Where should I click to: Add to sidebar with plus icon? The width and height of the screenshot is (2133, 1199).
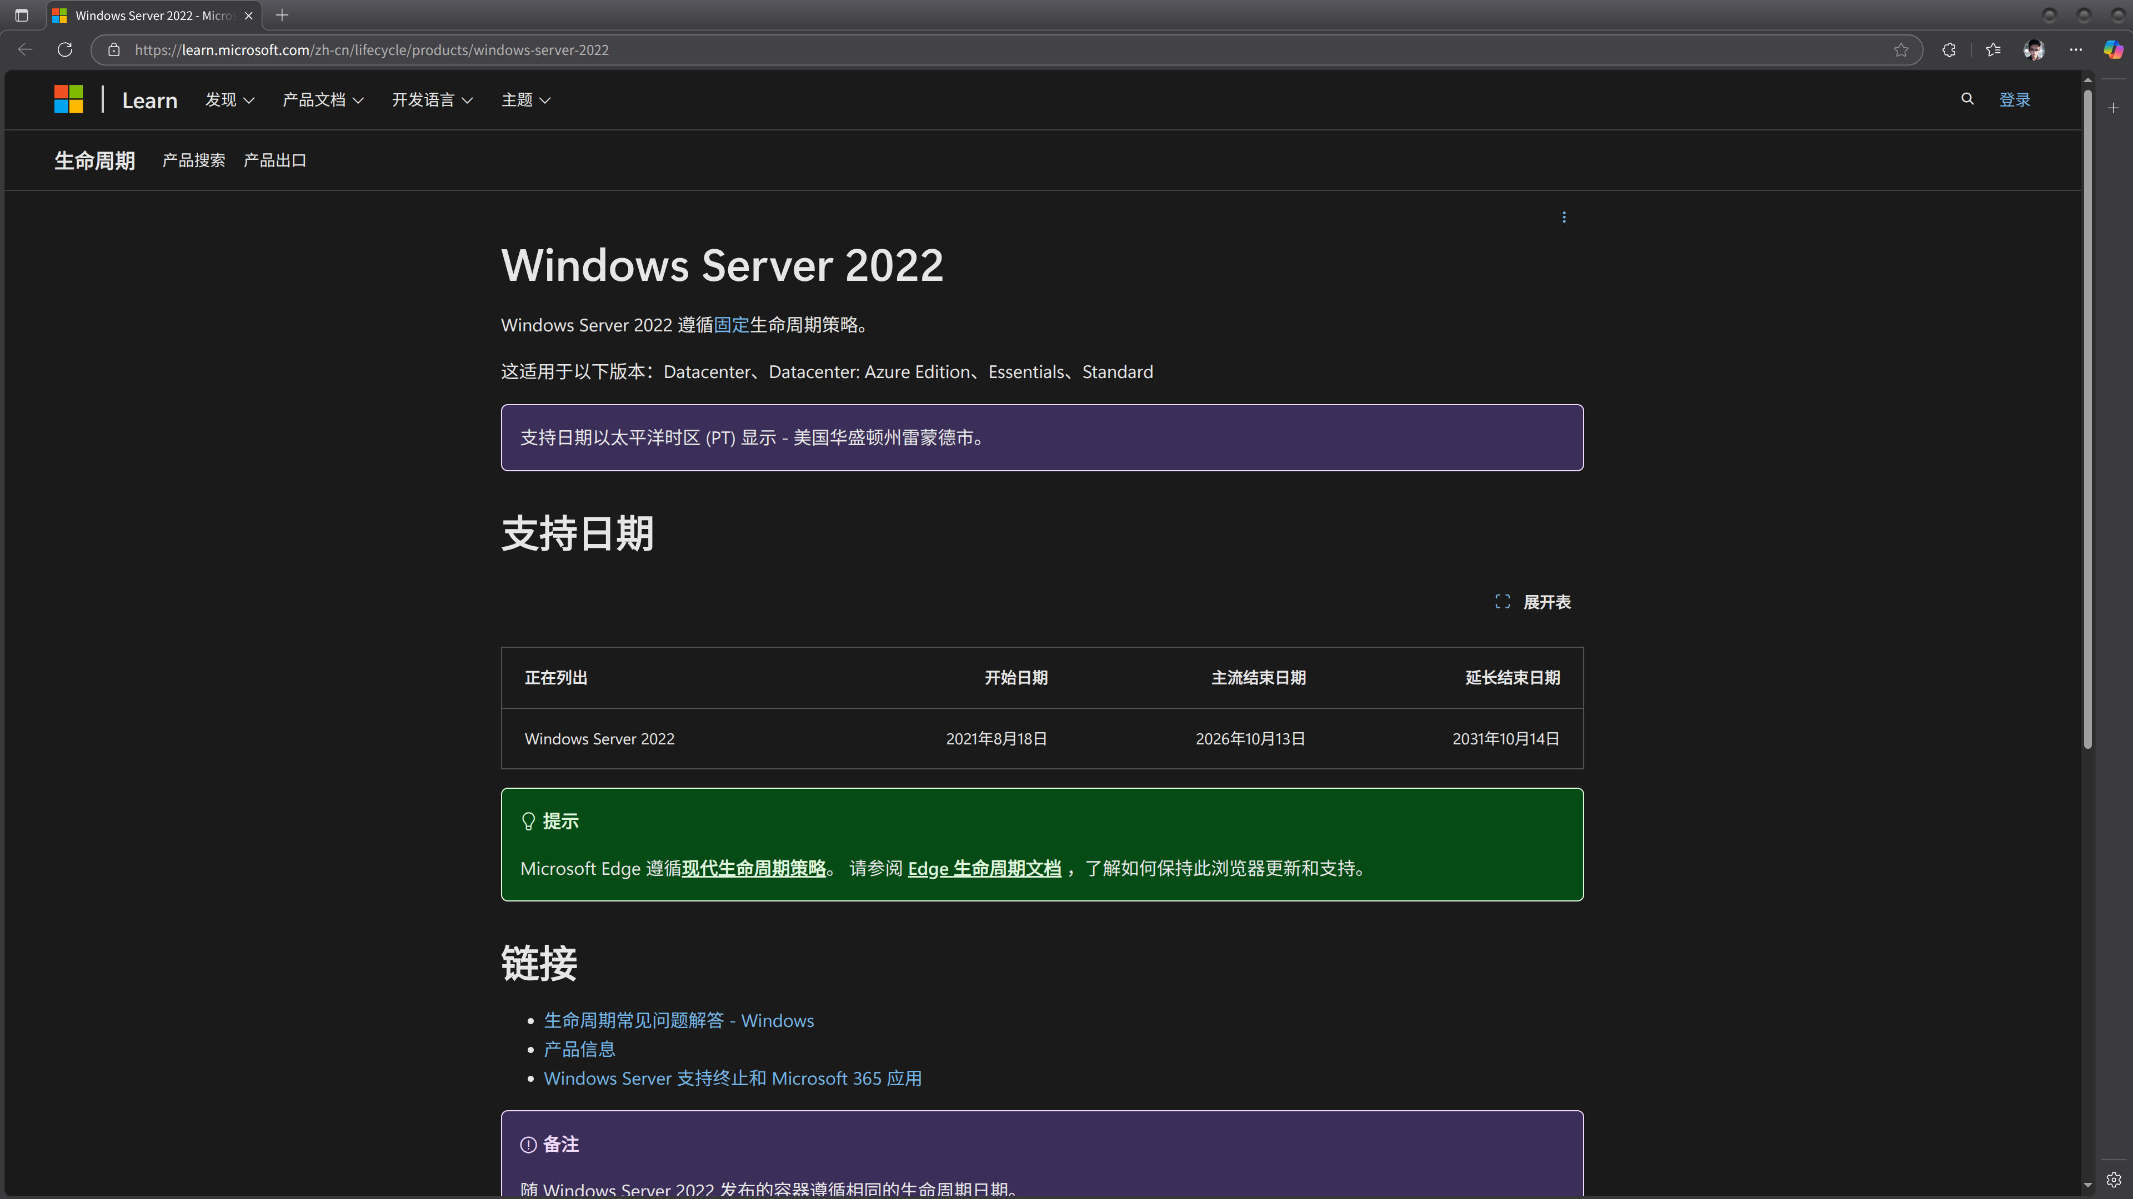2113,108
